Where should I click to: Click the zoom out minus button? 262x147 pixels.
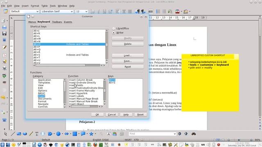229,140
